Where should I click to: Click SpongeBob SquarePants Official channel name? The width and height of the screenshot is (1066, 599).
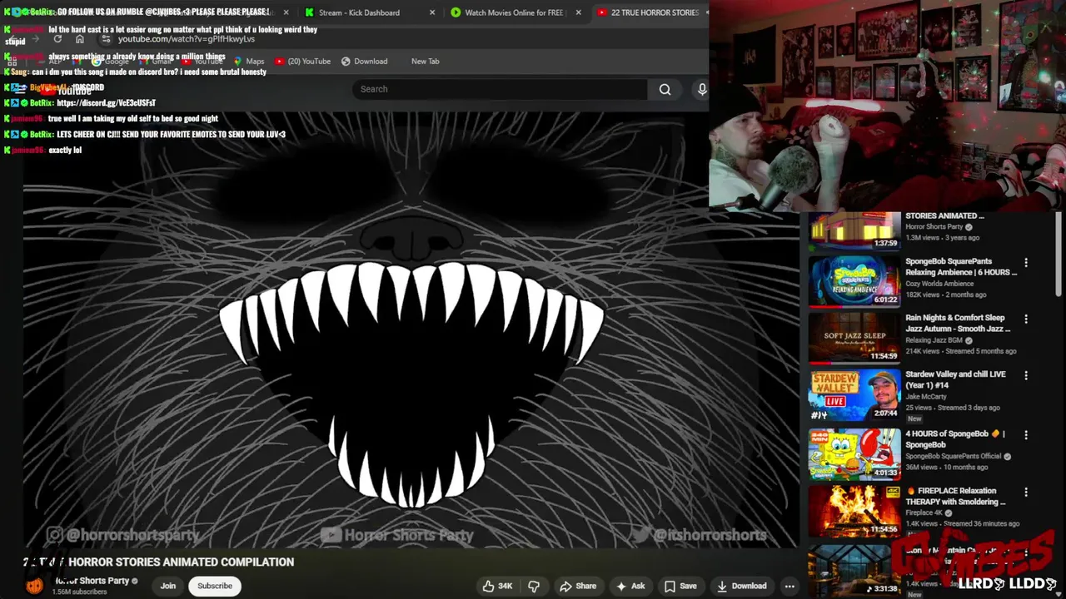(x=954, y=457)
